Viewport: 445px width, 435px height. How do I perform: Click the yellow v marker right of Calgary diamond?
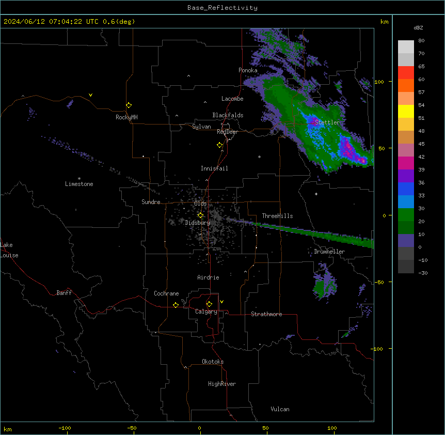pyautogui.click(x=221, y=302)
